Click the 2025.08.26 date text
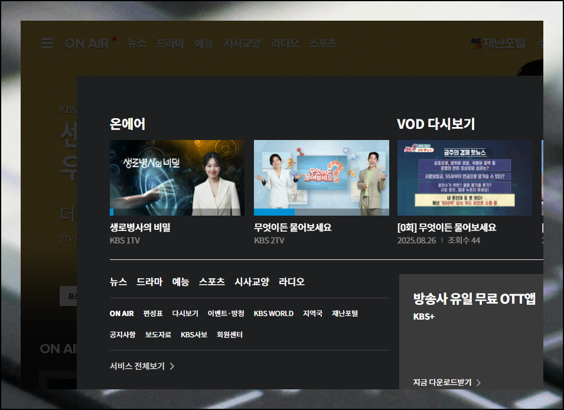Viewport: 564px width, 410px height. (416, 240)
